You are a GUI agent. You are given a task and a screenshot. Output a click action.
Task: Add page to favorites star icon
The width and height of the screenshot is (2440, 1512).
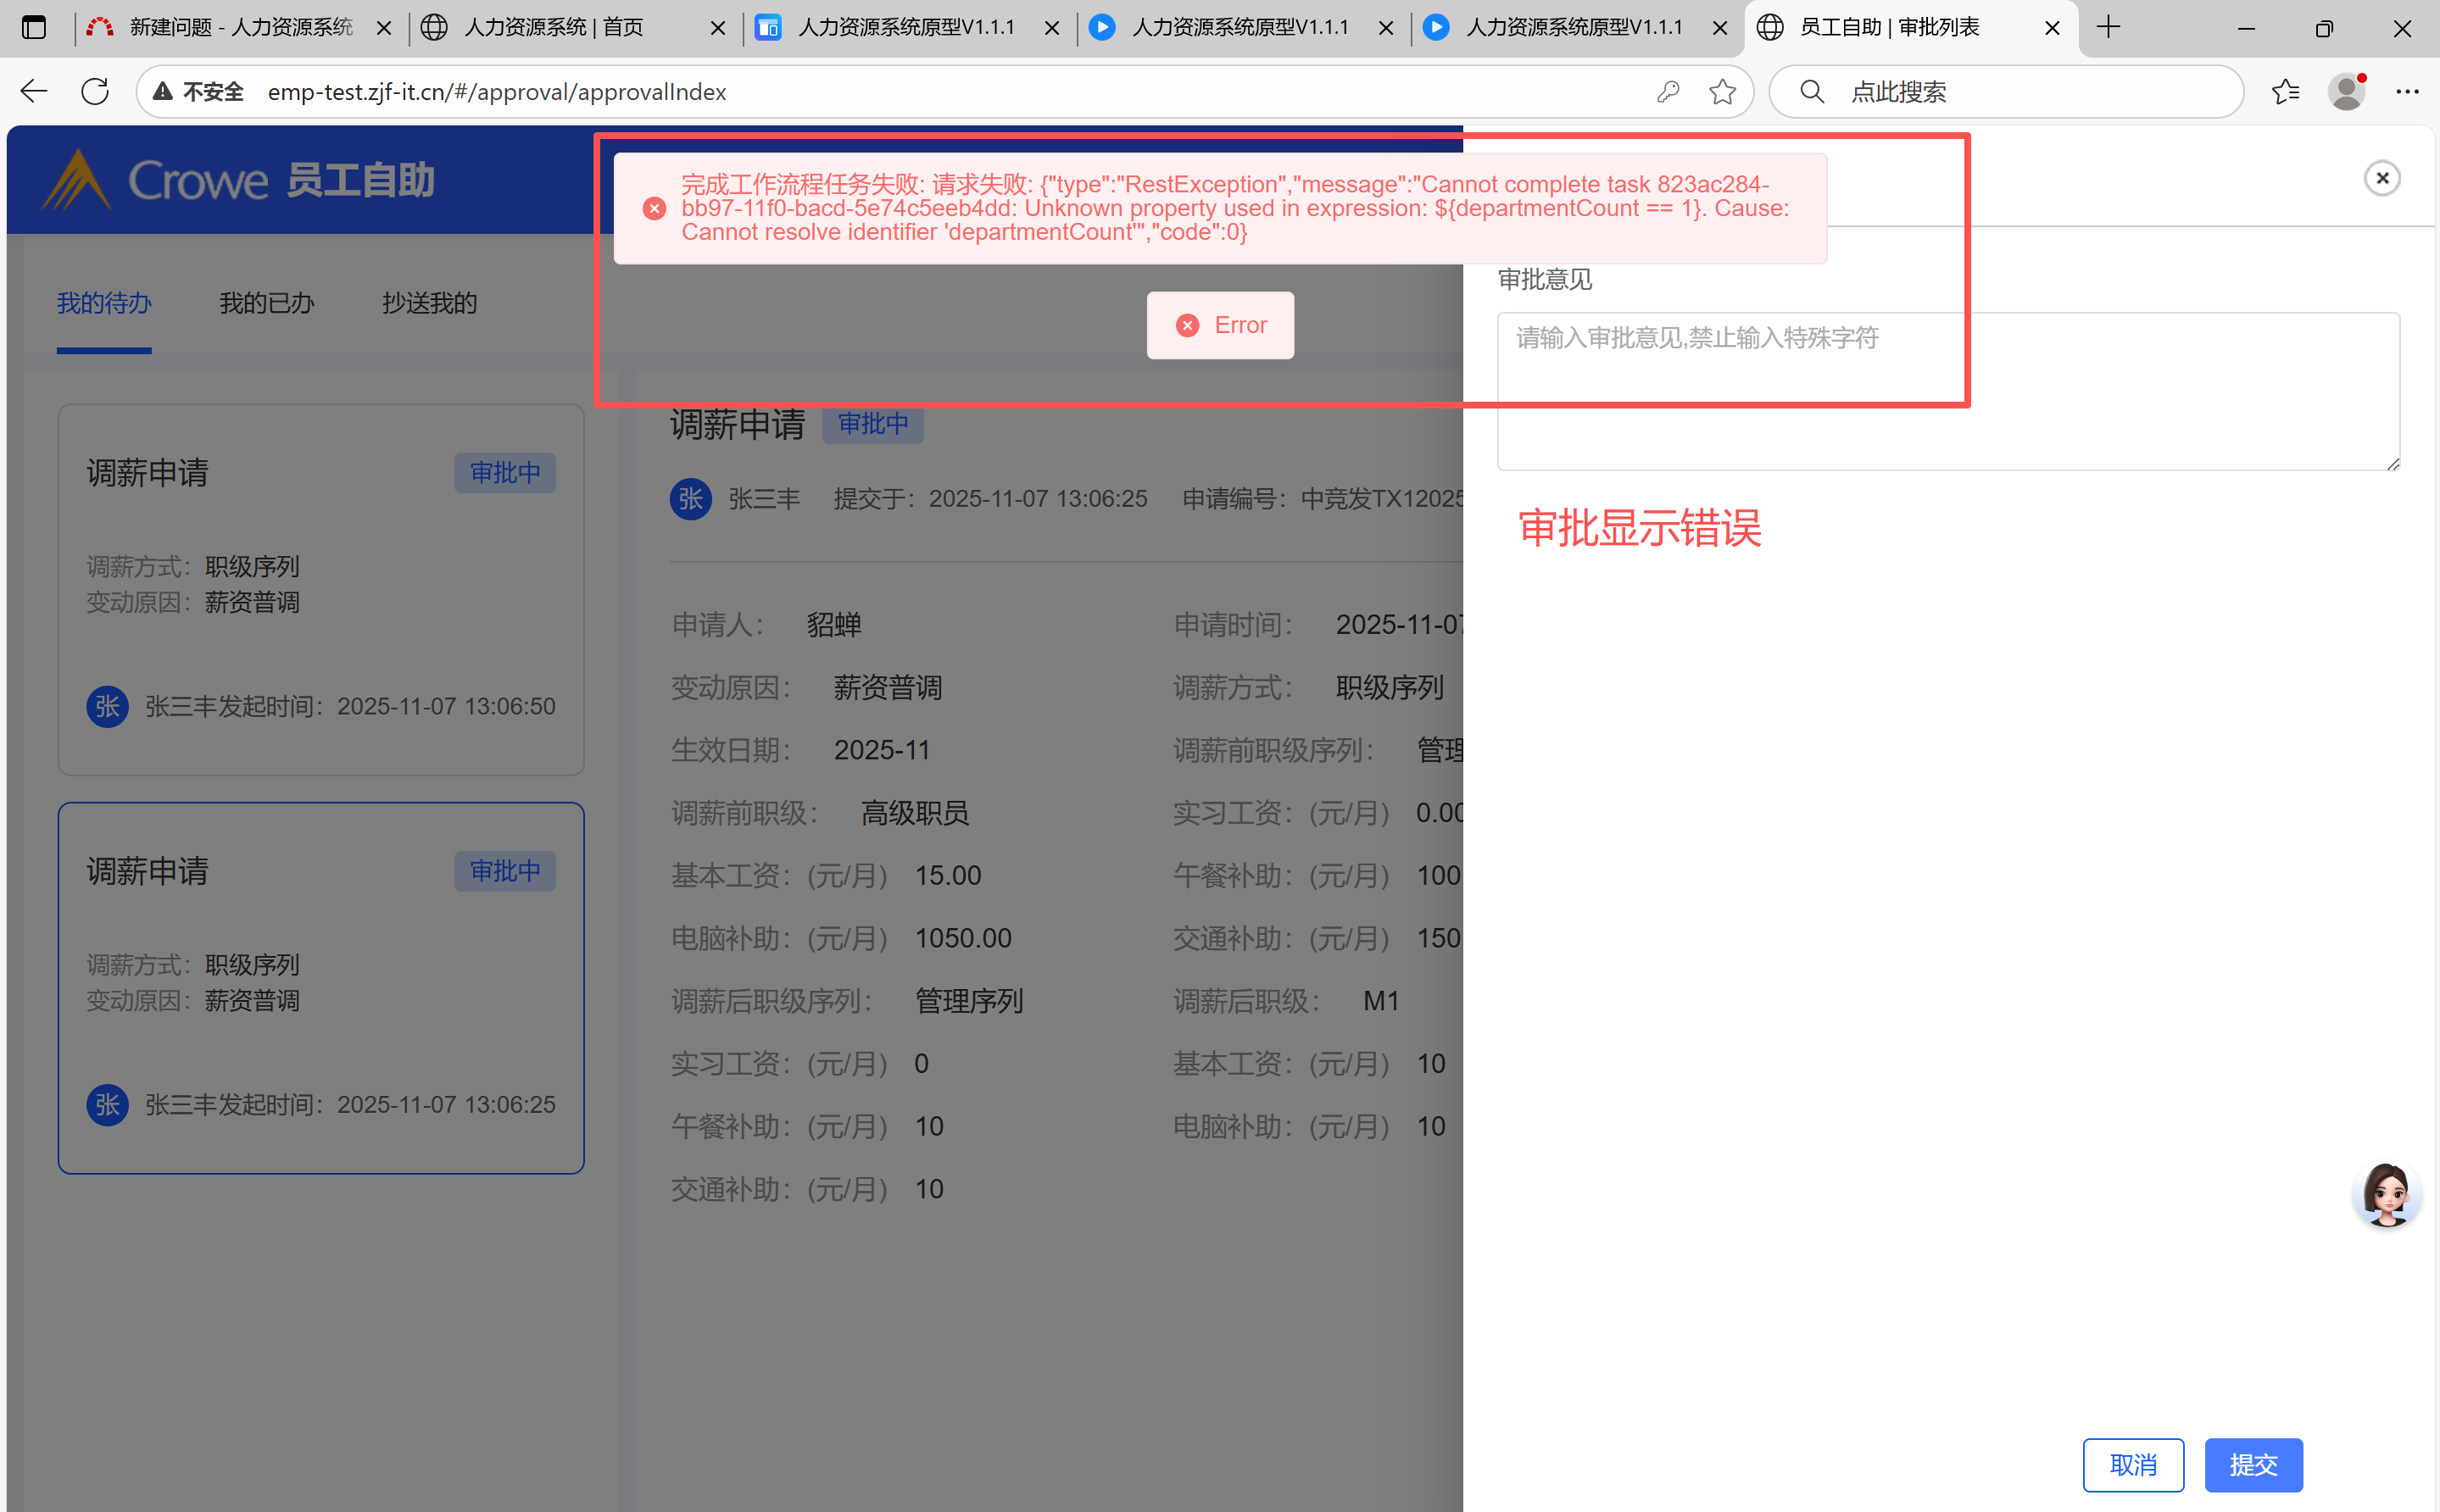point(1722,92)
